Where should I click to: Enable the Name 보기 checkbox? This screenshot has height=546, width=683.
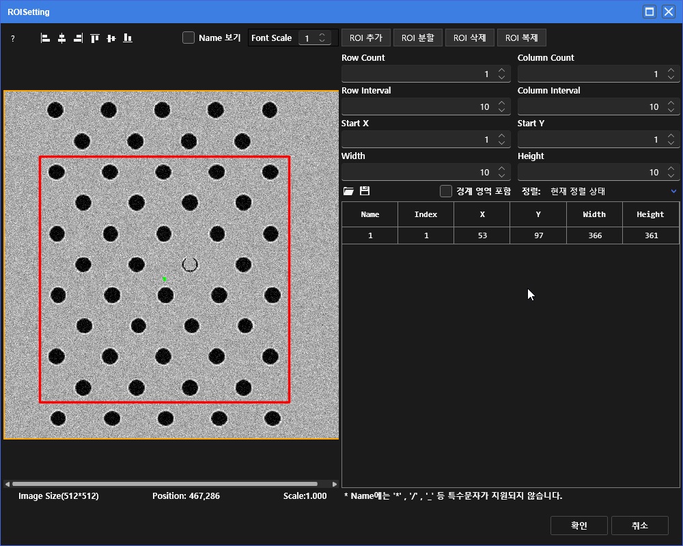(x=189, y=38)
